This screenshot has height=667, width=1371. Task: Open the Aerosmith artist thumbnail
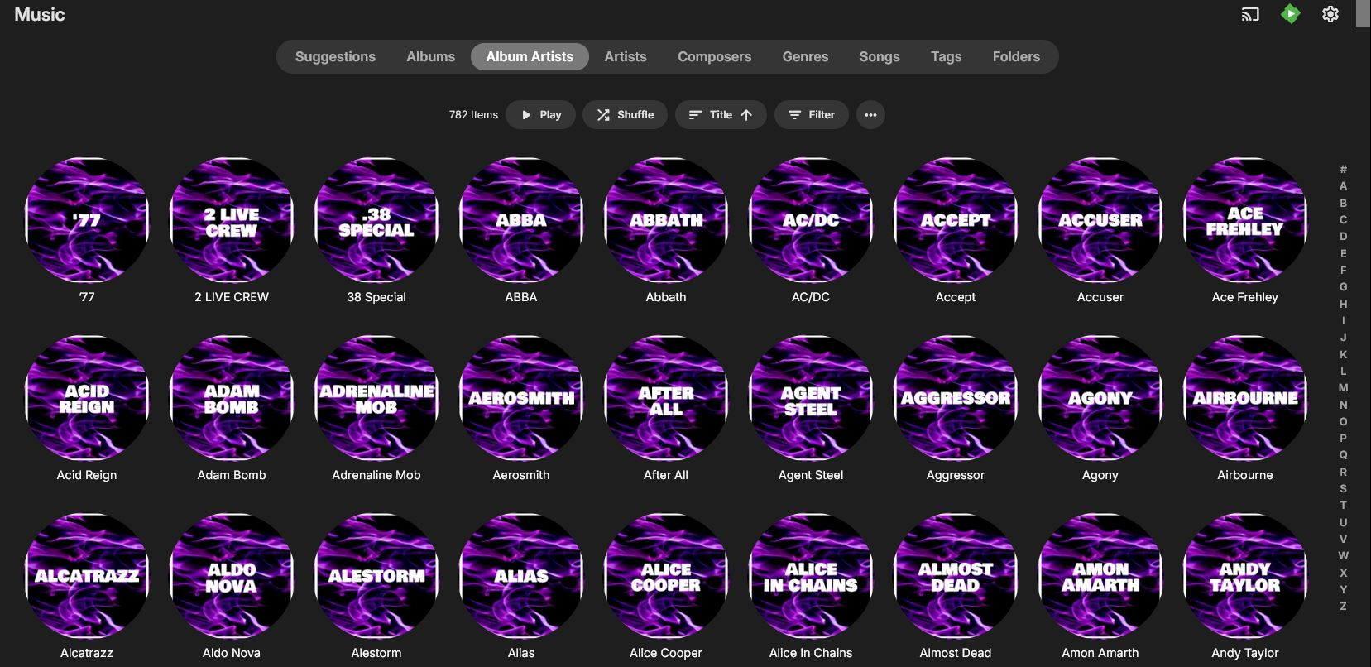[x=521, y=398]
